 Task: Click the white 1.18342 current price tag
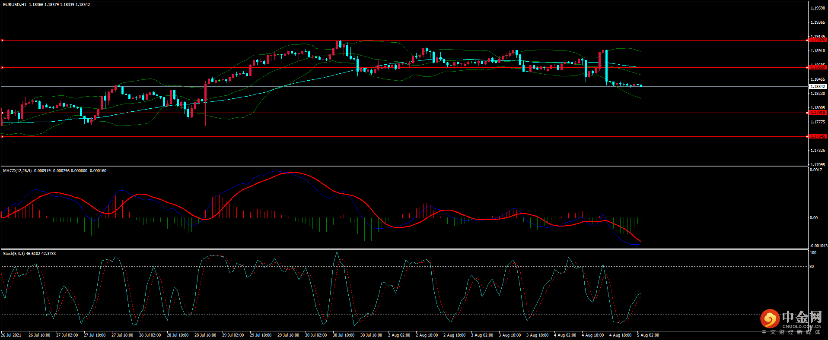[817, 87]
